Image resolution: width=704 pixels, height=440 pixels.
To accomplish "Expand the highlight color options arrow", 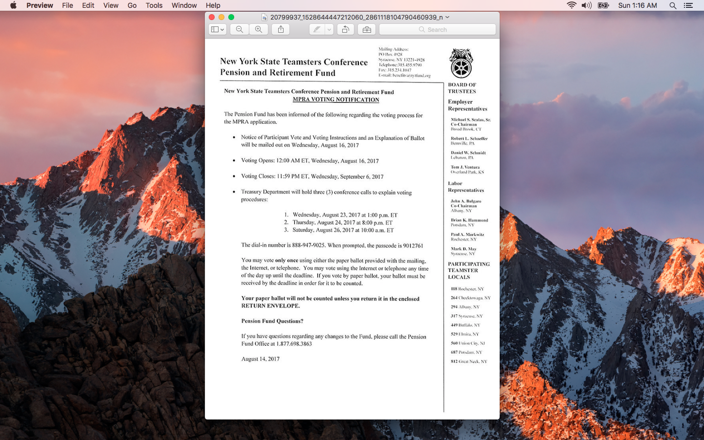I will 329,29.
